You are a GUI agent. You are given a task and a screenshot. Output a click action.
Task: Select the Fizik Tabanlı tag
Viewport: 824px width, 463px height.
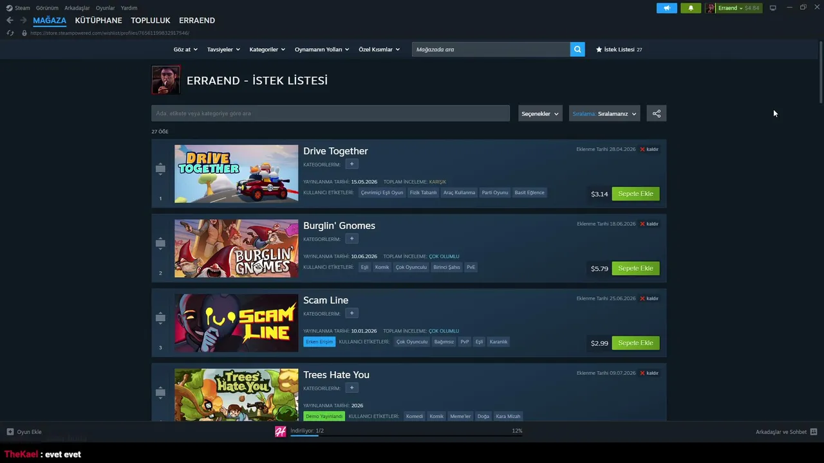point(423,192)
